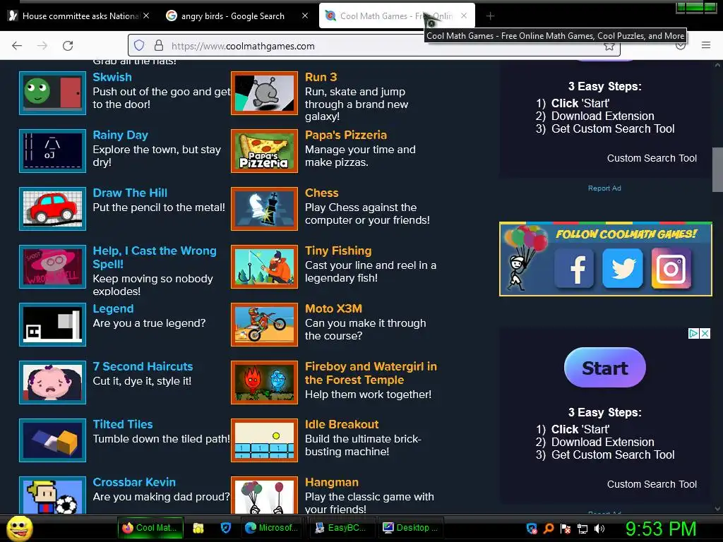Click the Moto X3M title link

coord(333,309)
